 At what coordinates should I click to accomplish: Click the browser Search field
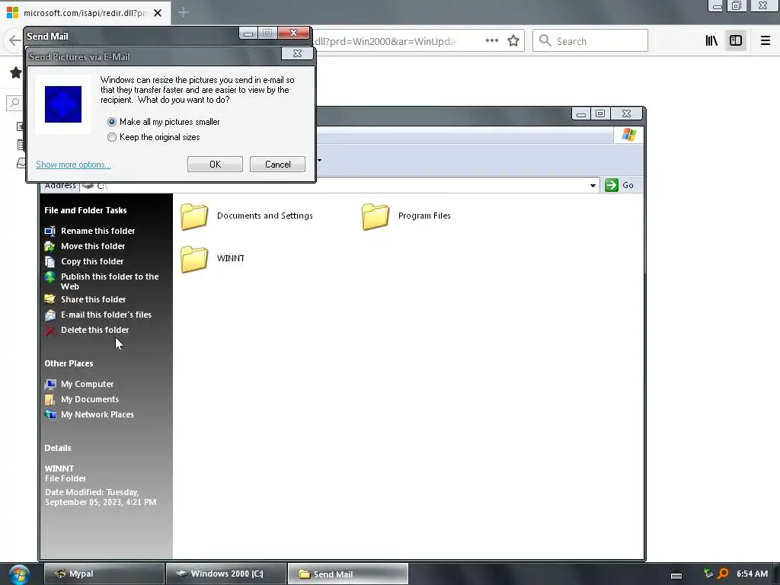coord(590,41)
